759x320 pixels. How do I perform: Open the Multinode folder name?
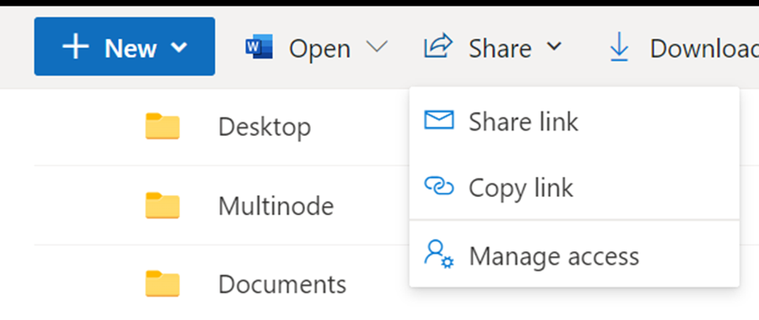click(276, 206)
